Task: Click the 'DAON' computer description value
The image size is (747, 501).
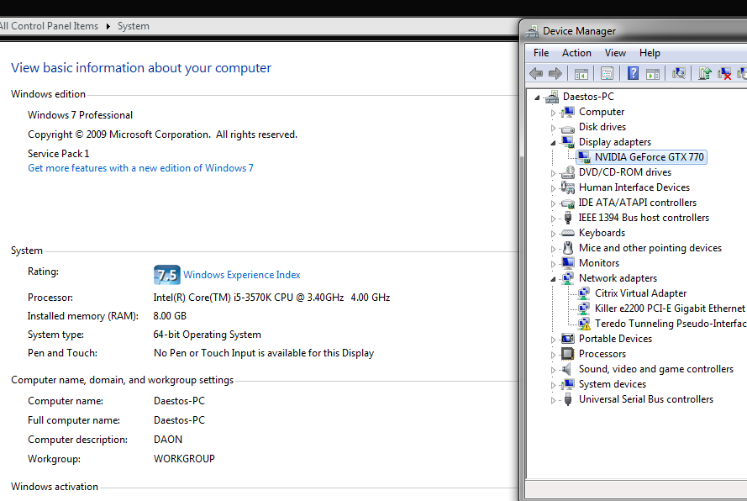Action: 168,440
